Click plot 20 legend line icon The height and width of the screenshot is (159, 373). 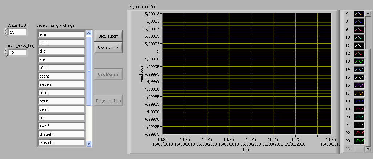point(359,117)
